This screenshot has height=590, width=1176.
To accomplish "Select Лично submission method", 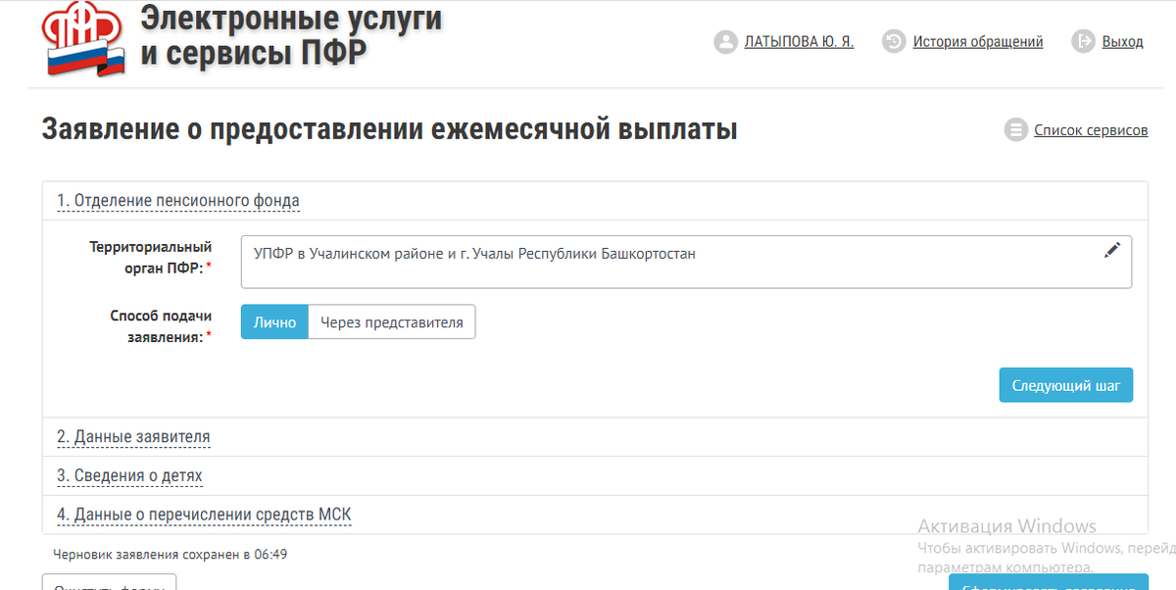I will click(x=274, y=322).
